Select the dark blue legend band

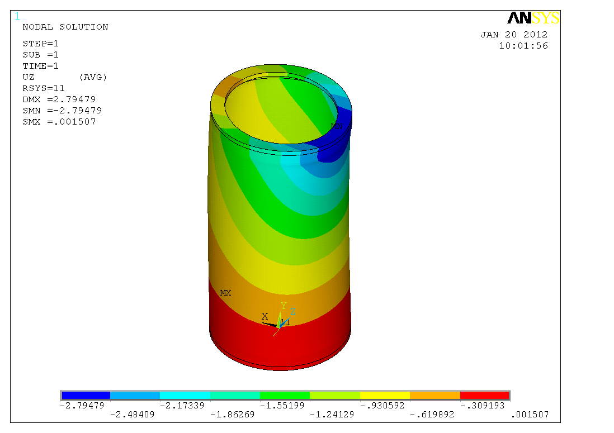tap(86, 396)
